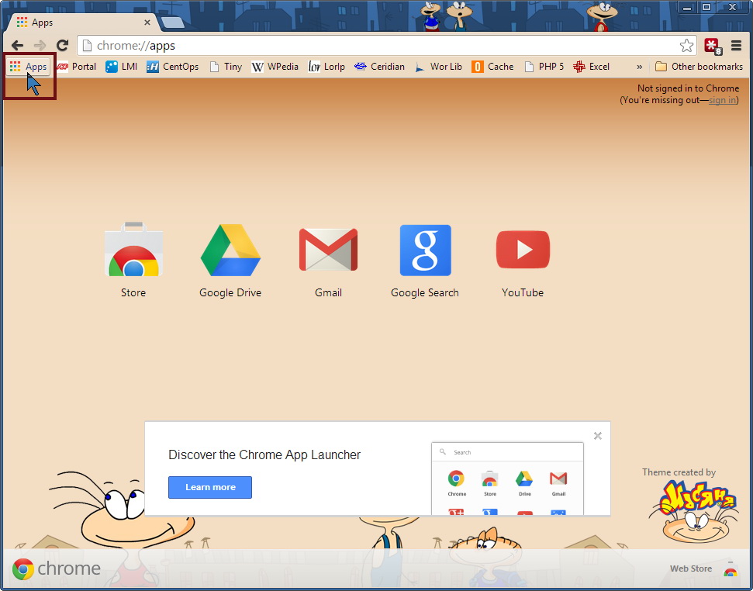
Task: Open the Other bookmarks folder
Action: point(699,67)
